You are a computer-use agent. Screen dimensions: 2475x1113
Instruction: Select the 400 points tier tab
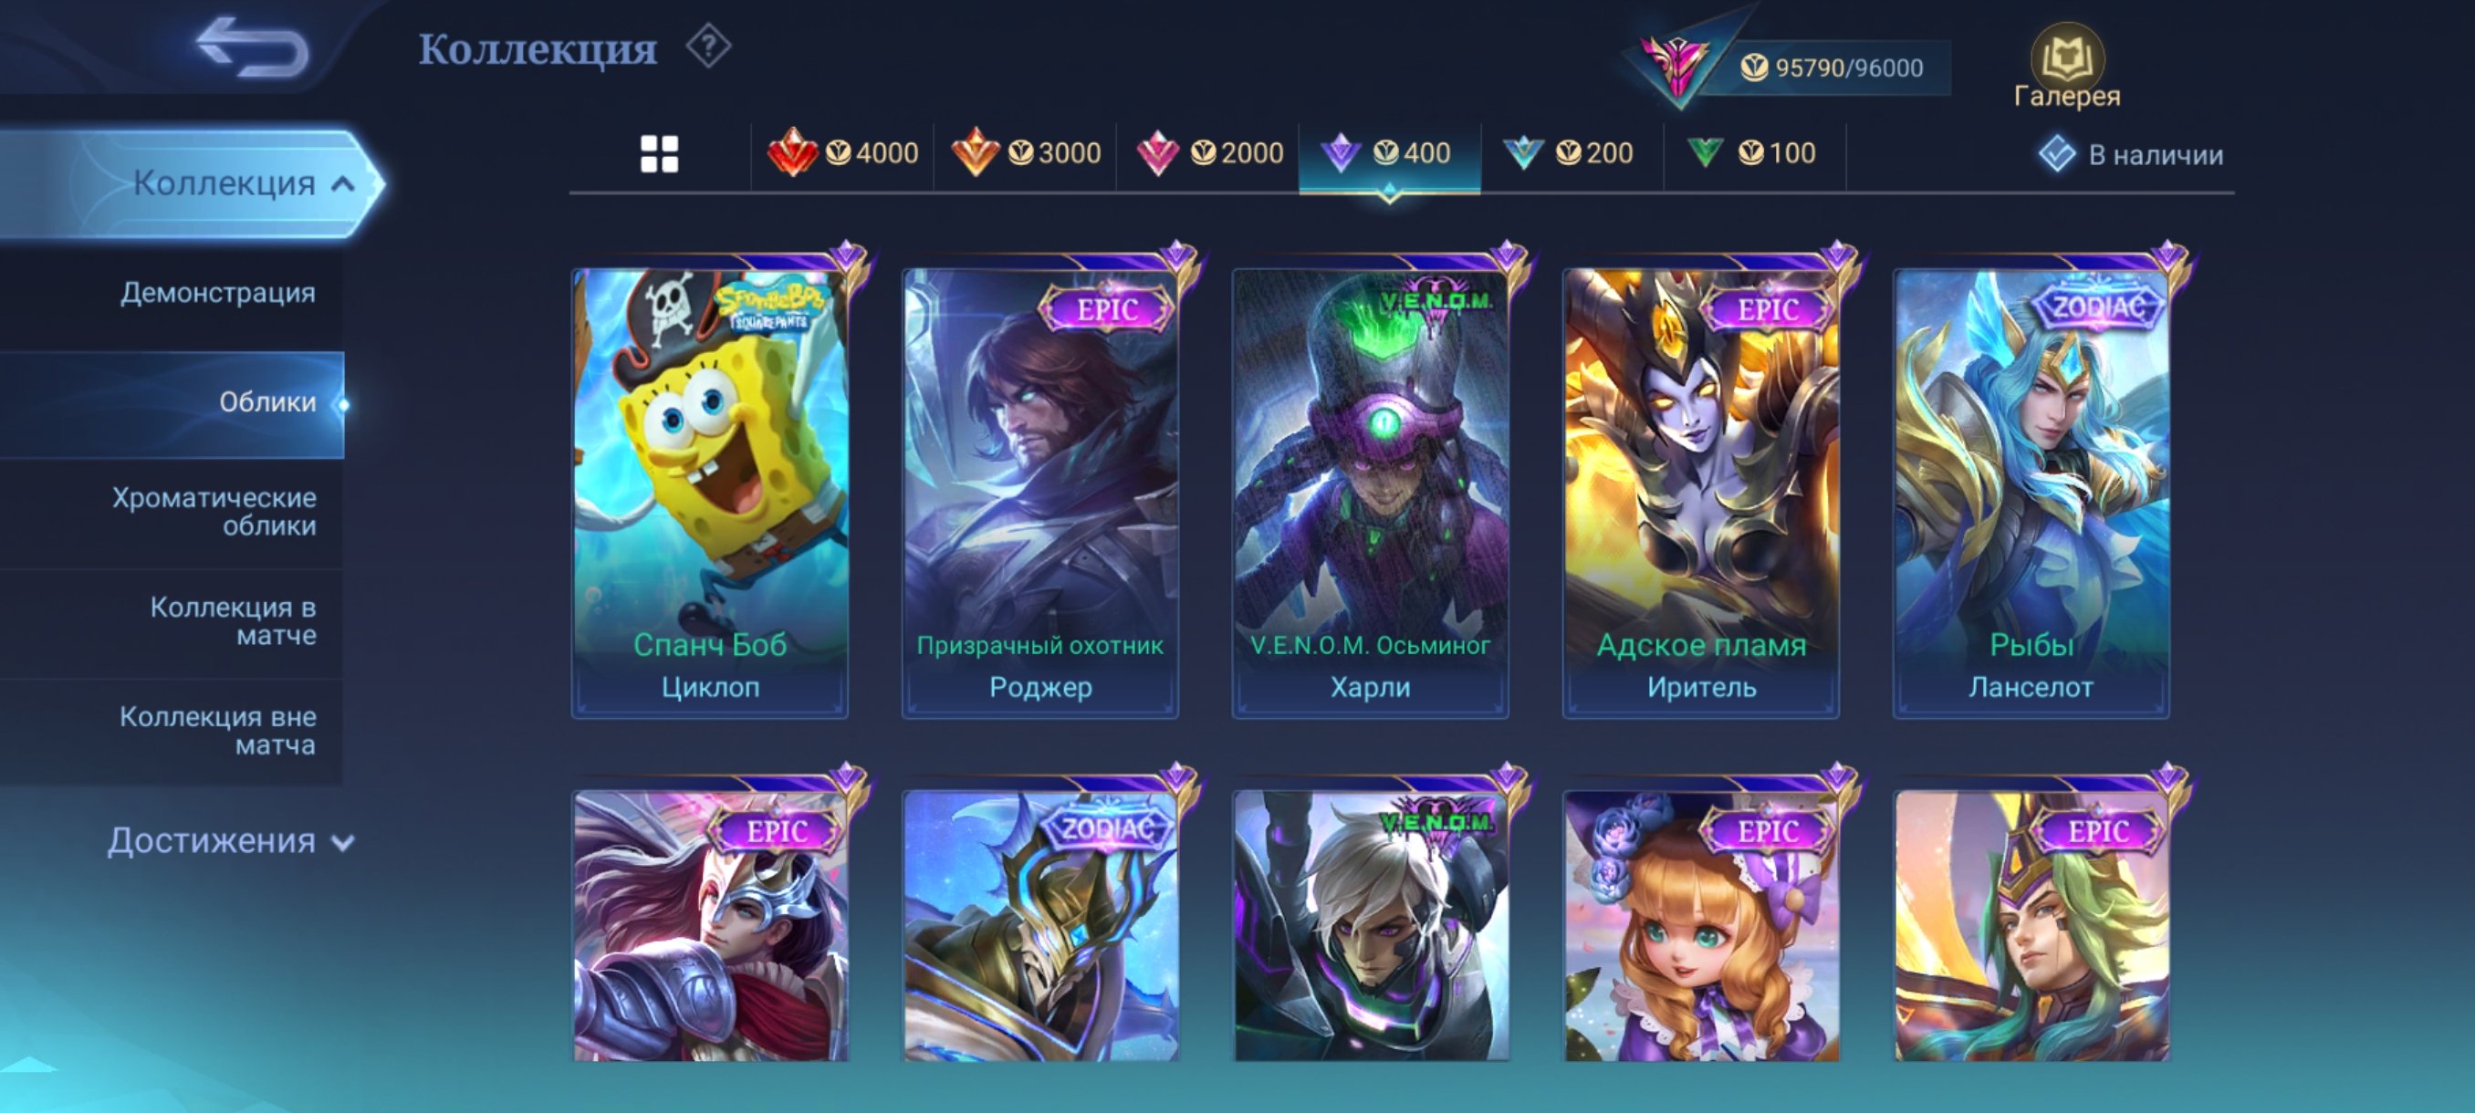[1389, 153]
